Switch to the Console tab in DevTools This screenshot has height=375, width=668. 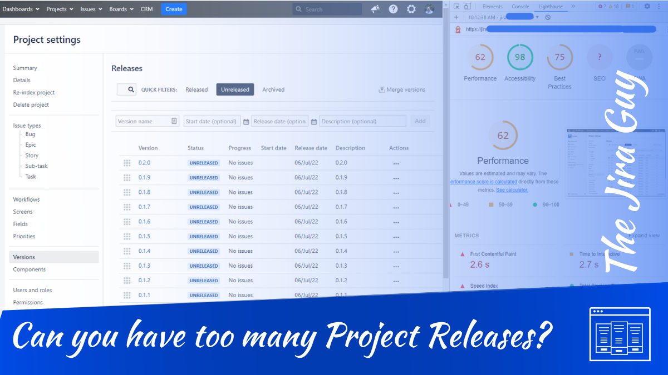[520, 7]
